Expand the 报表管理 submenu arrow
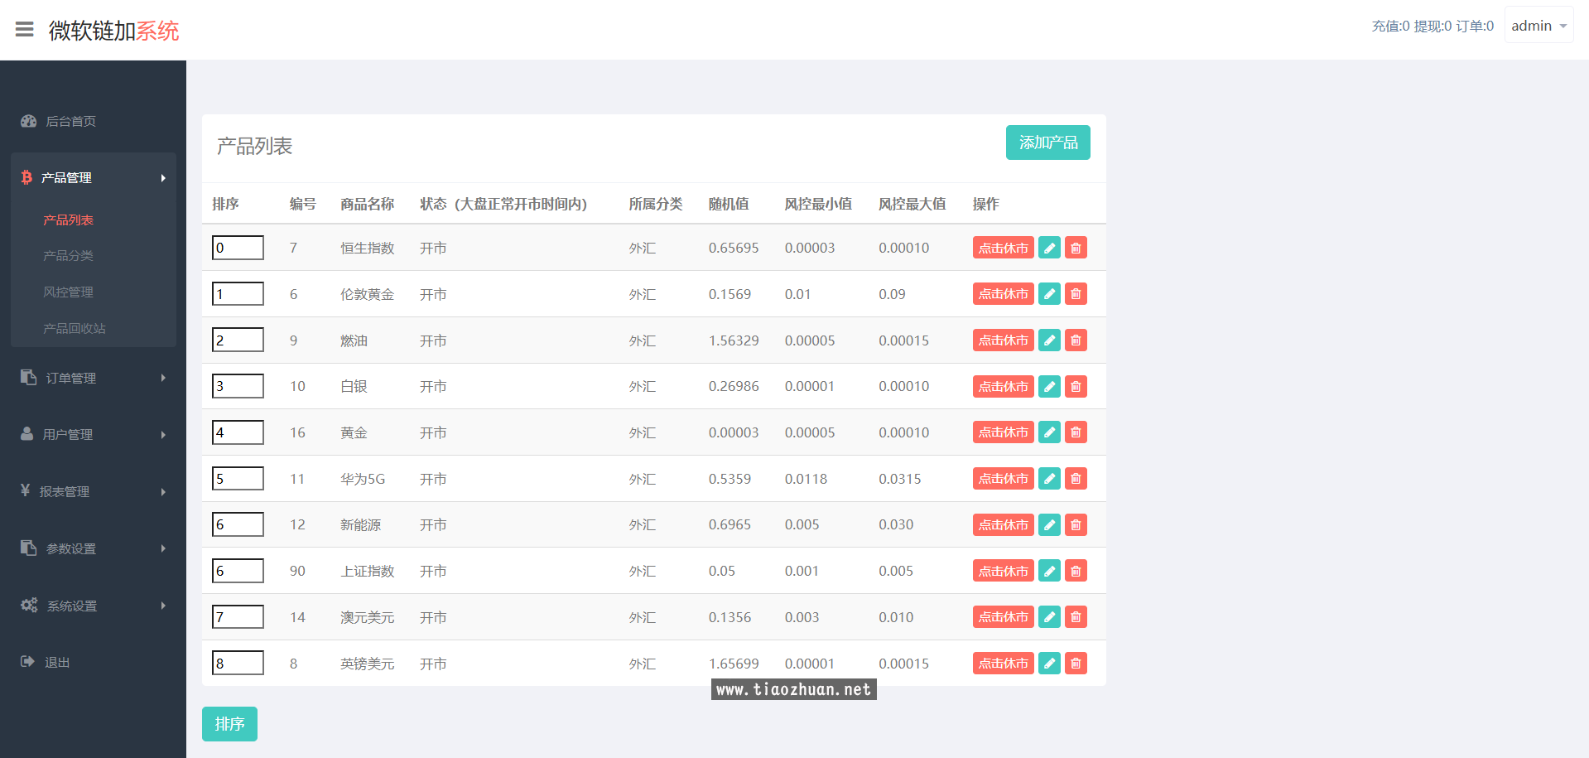Screen dimensions: 1589x758 [163, 492]
